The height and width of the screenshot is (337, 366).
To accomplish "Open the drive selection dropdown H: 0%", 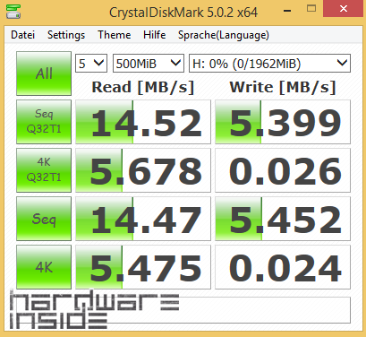I will pos(269,64).
